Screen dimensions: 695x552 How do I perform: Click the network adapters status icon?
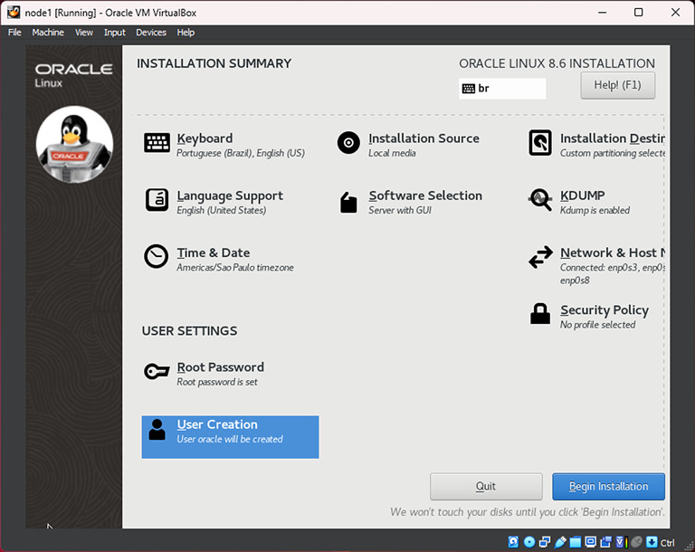[545, 542]
